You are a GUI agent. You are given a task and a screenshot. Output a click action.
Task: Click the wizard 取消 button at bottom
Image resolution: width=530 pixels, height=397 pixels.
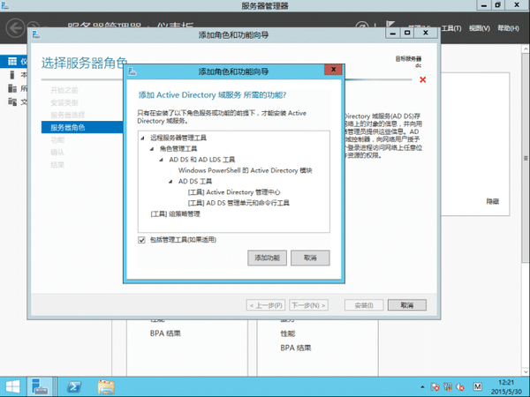coord(407,305)
